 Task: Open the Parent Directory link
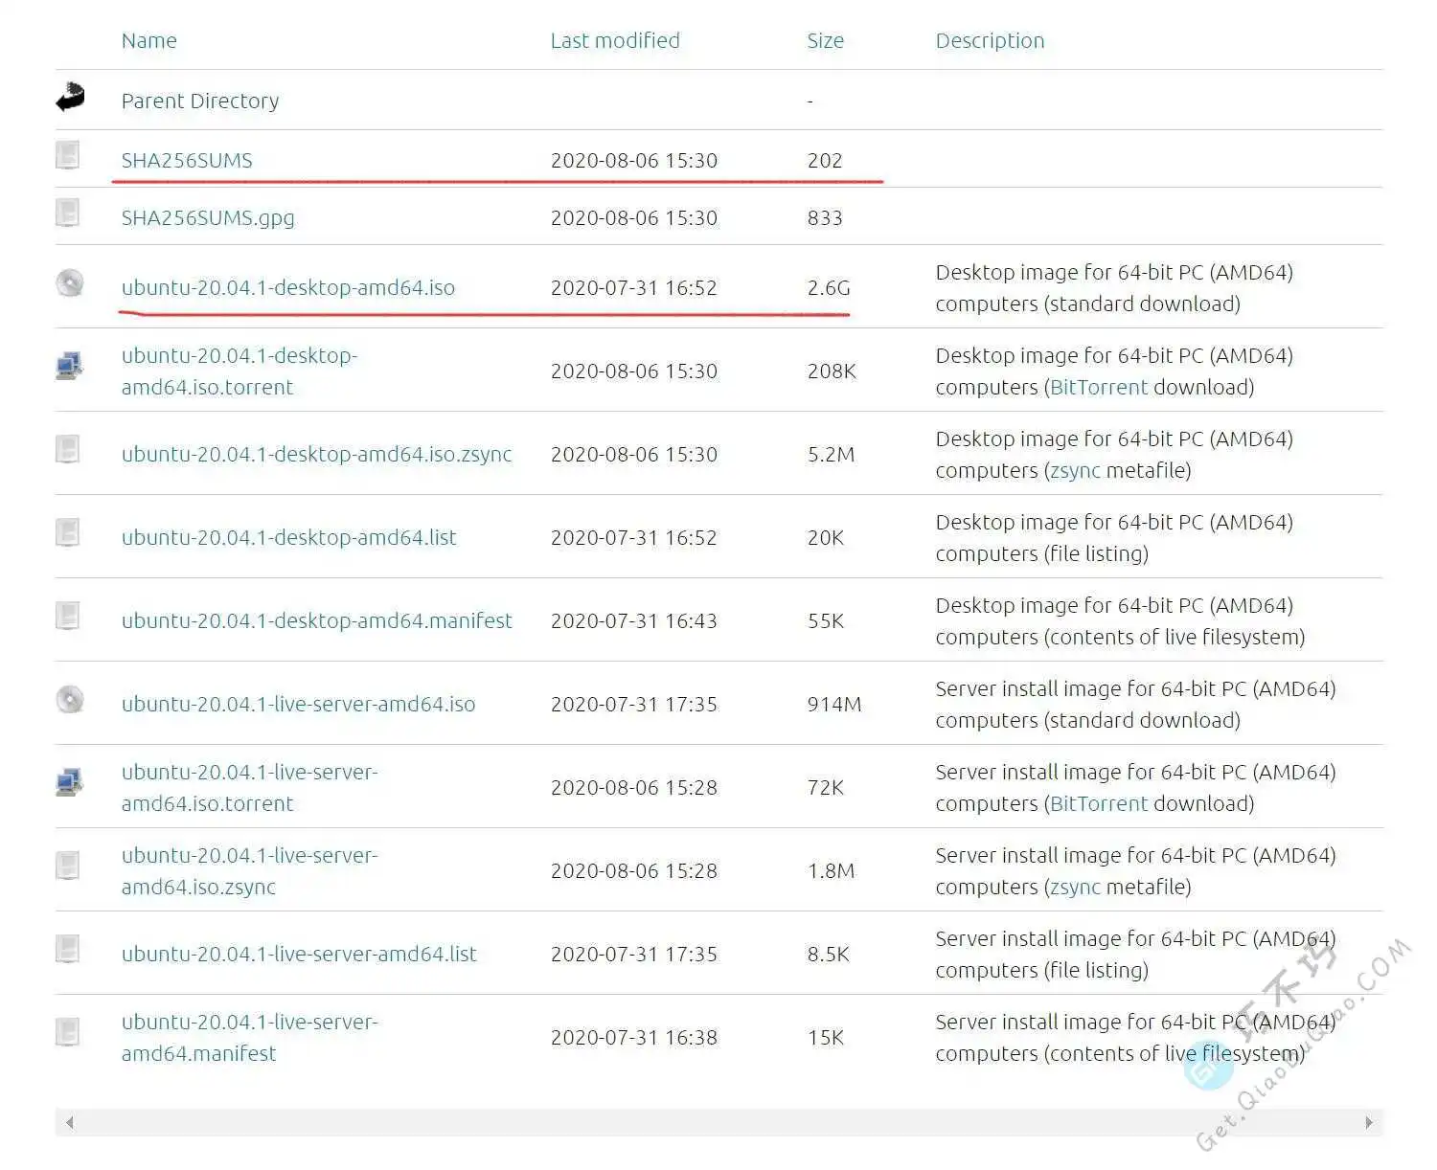tap(200, 101)
